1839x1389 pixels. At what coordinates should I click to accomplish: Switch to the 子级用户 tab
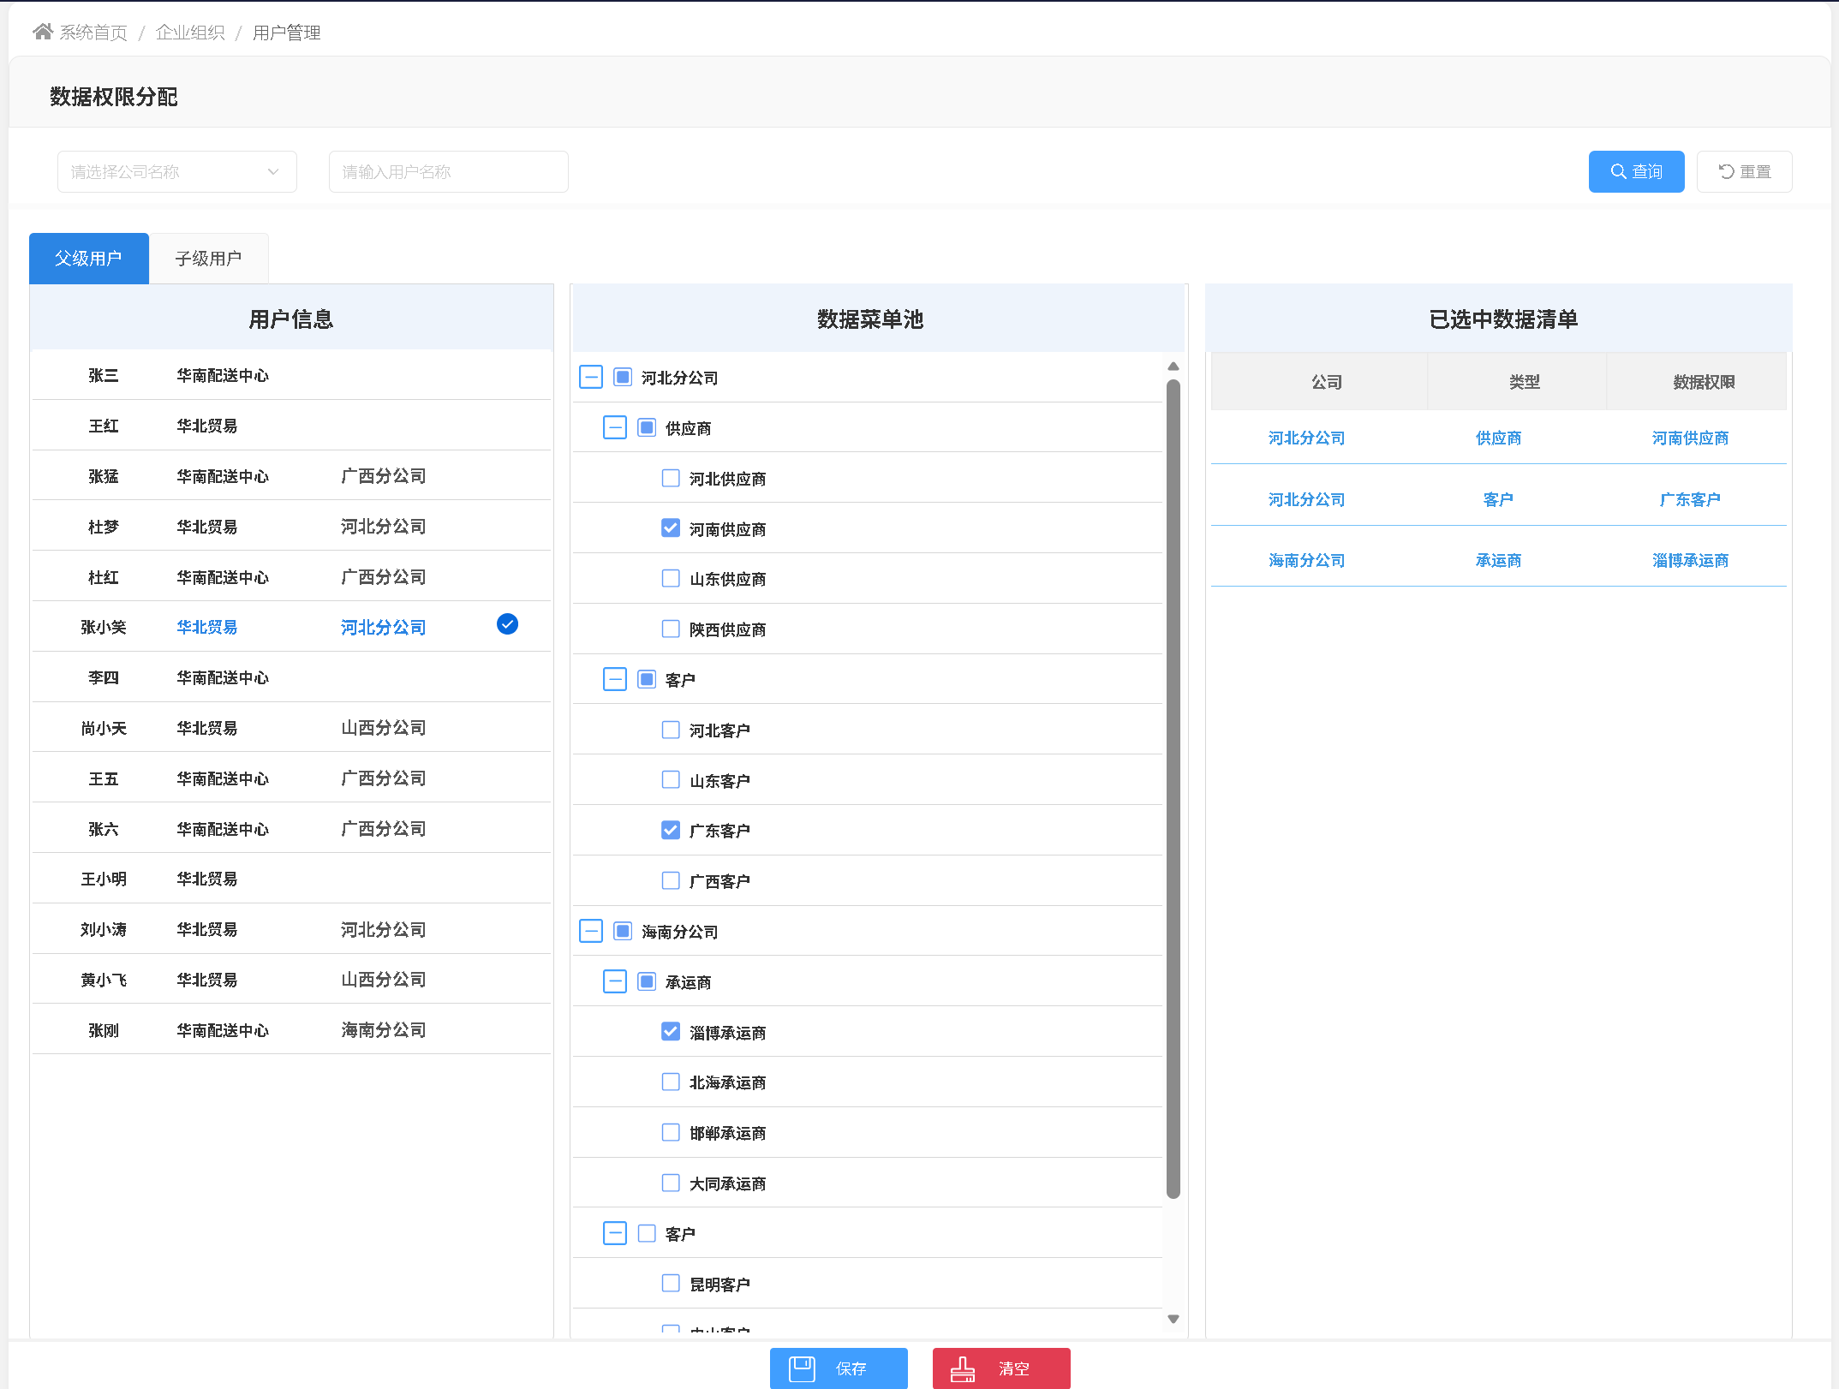(x=208, y=258)
